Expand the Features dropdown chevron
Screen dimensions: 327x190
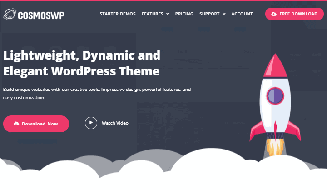tap(168, 14)
